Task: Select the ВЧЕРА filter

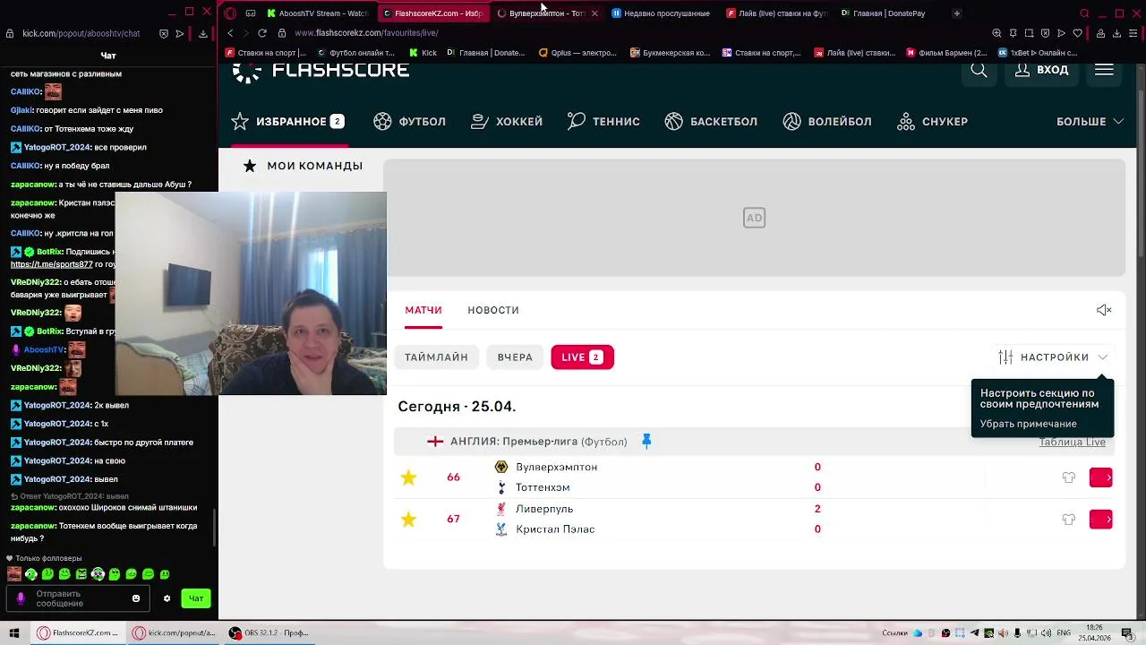Action: click(x=515, y=357)
